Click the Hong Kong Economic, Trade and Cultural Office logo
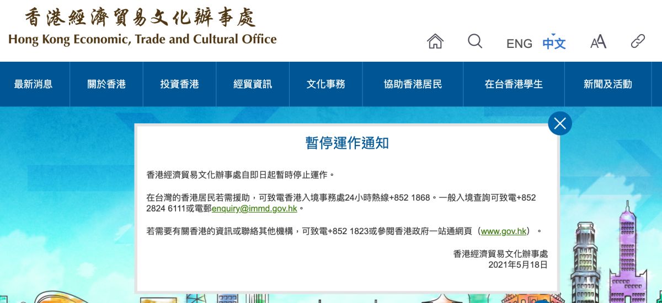Screen dimensions: 662x303 point(142,27)
